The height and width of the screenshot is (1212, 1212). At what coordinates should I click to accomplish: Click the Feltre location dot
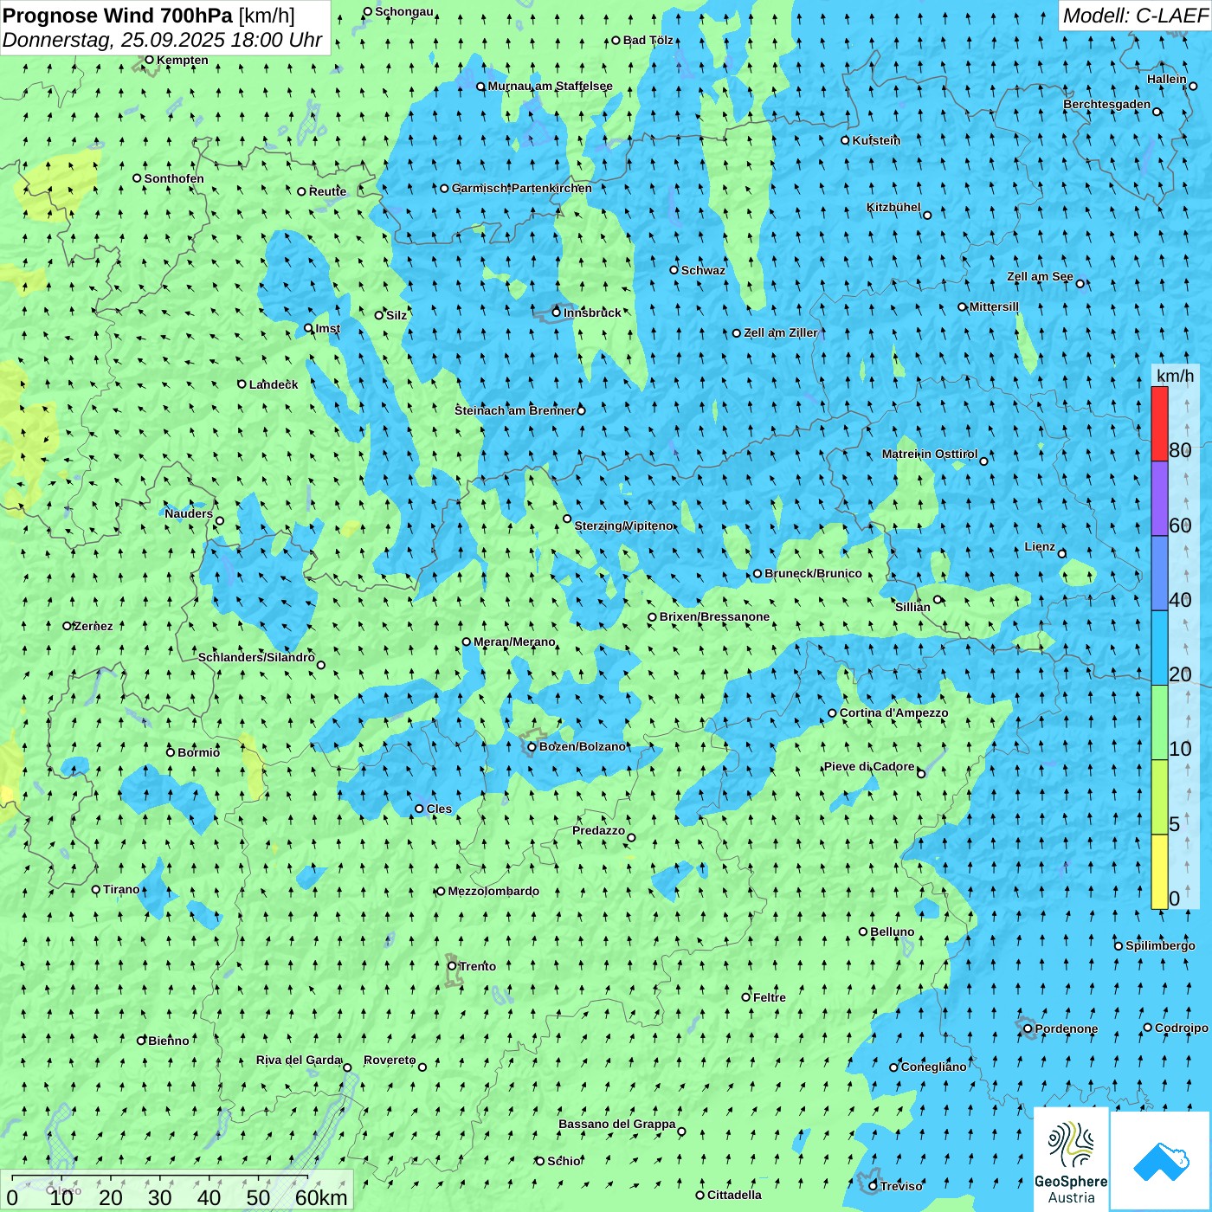(746, 997)
